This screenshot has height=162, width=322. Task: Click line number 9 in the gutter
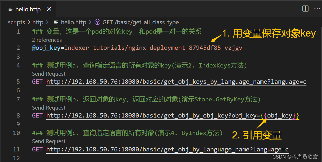(x=18, y=124)
